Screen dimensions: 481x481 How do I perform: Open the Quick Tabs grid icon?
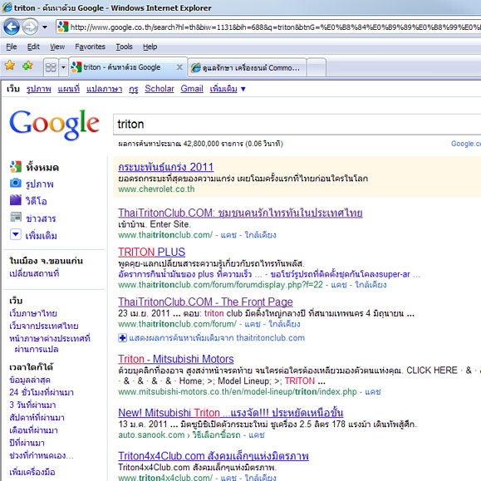51,67
